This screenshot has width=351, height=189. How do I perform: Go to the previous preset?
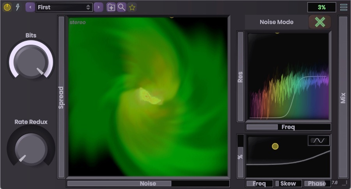click(x=30, y=7)
